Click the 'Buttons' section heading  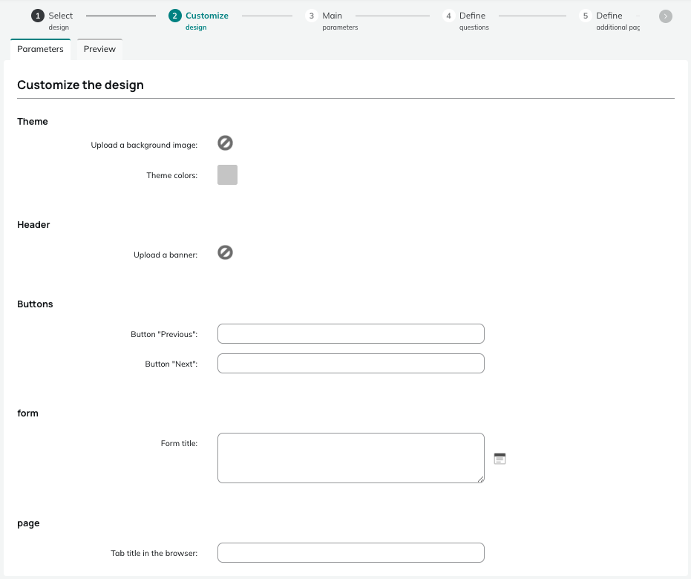tap(35, 304)
